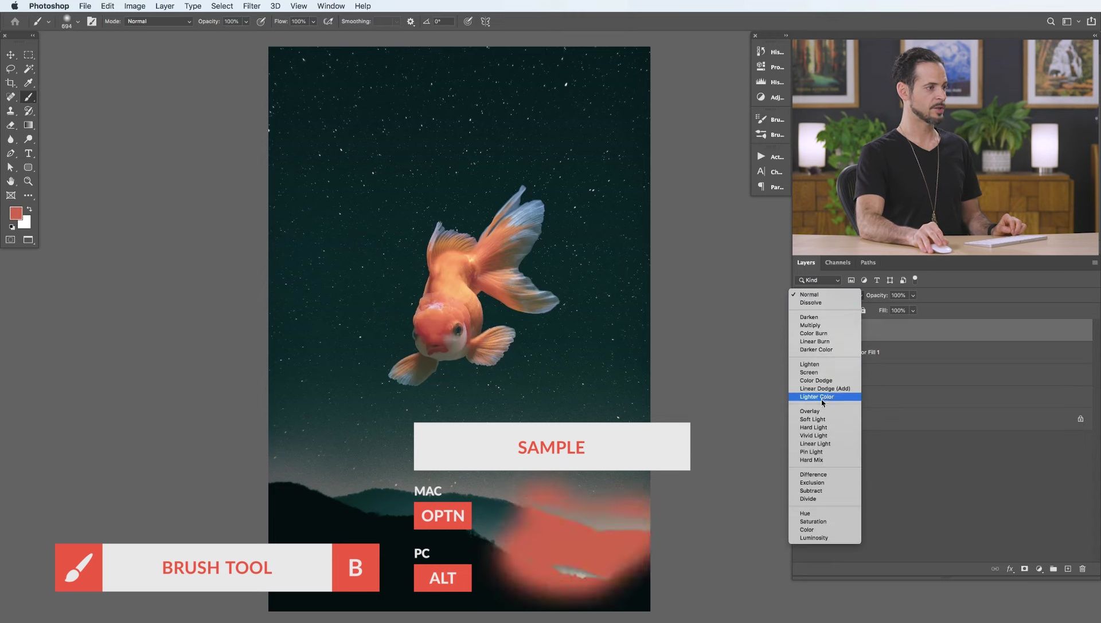Select the Lasso tool
1101x623 pixels.
pos(10,69)
